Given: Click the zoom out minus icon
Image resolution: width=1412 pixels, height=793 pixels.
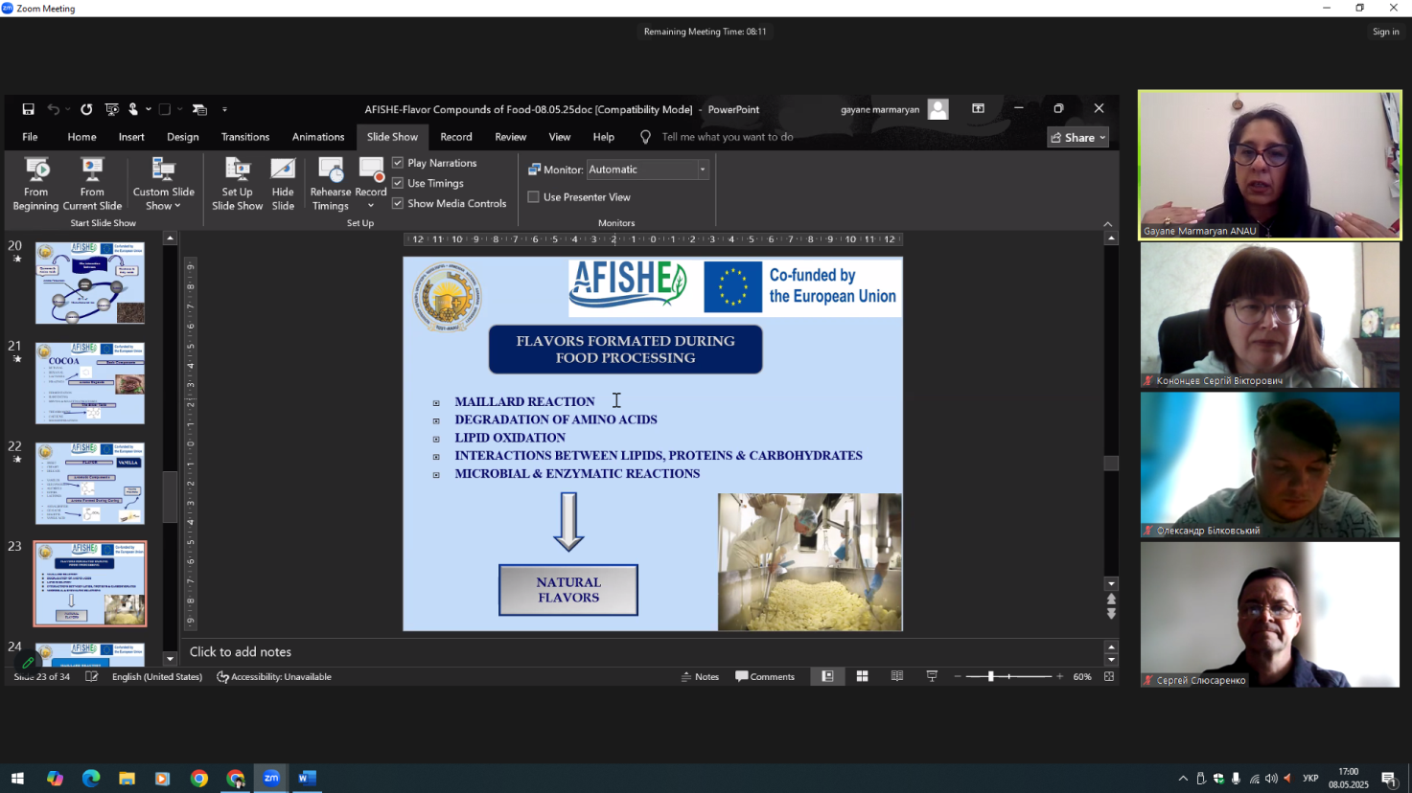Looking at the screenshot, I should pos(958,676).
